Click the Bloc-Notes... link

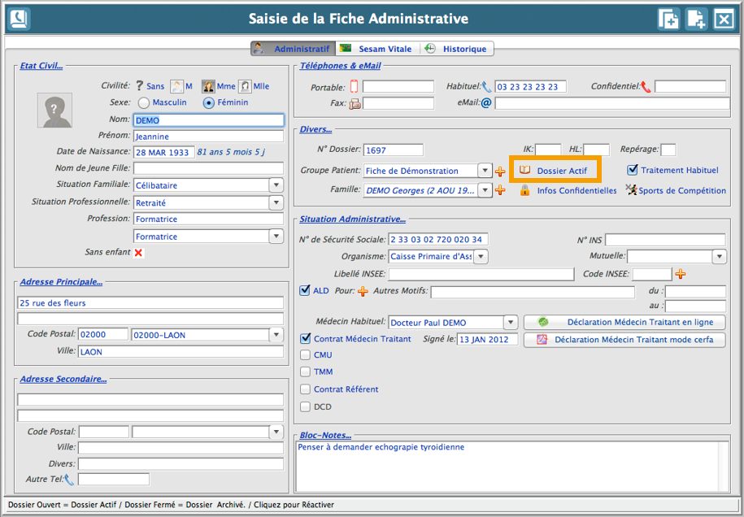325,435
